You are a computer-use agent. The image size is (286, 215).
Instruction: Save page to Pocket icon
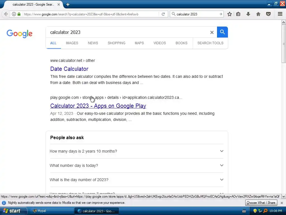pos(268,14)
